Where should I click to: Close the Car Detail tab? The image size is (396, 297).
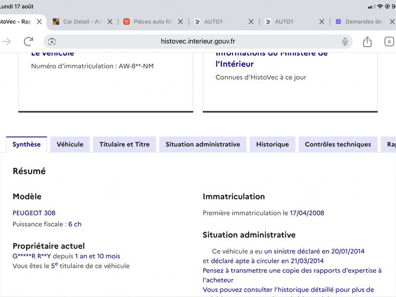(x=110, y=22)
